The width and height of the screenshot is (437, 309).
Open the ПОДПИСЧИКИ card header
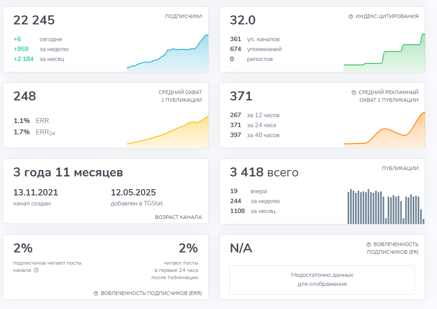pos(183,15)
